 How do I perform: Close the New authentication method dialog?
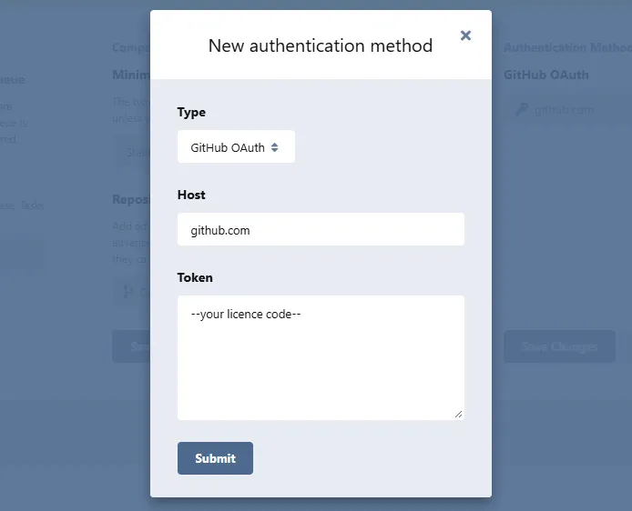point(465,35)
